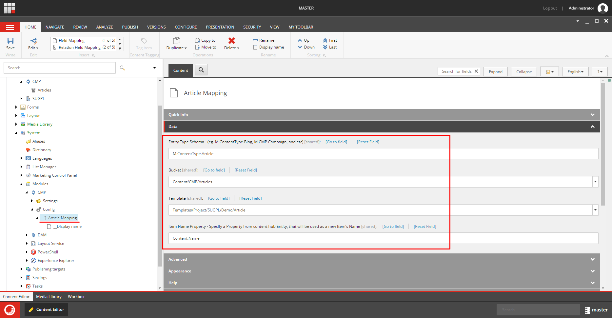Image resolution: width=612 pixels, height=318 pixels.
Task: Open the Duplicate dropdown
Action: click(177, 48)
